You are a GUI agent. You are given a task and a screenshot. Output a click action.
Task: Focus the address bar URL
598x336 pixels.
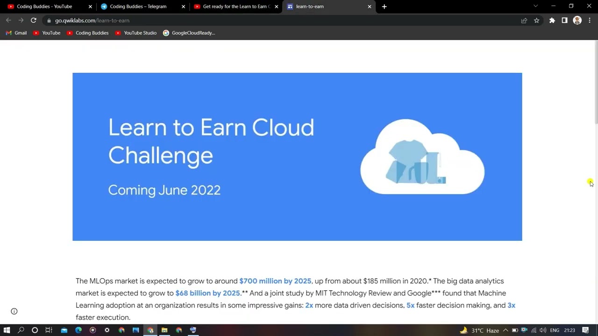tap(92, 21)
